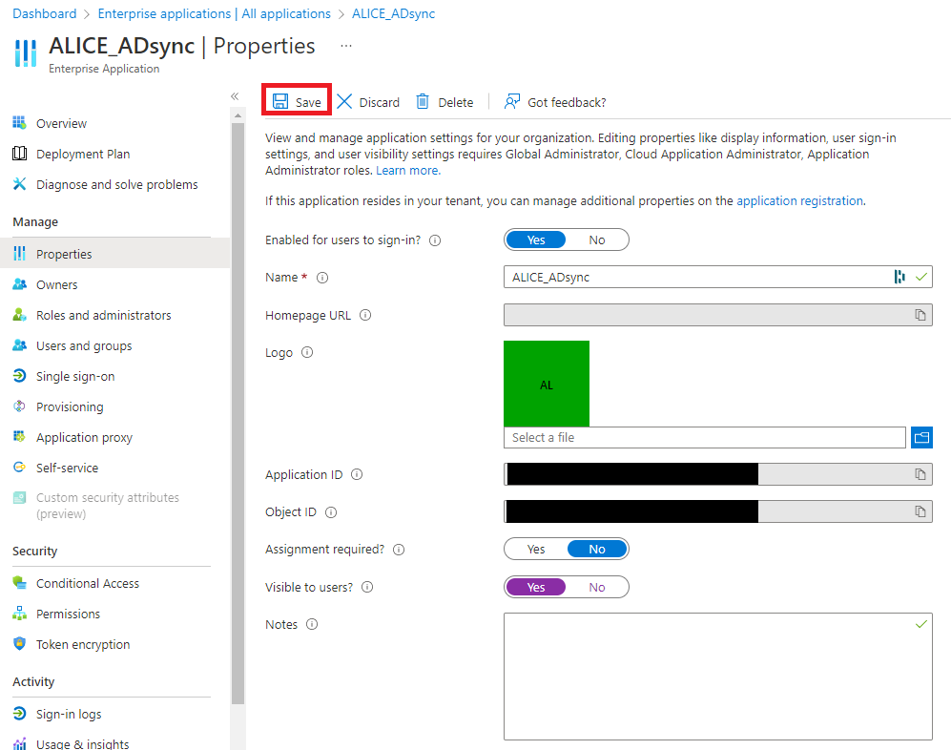Click the Users and groups icon
Image resolution: width=951 pixels, height=750 pixels.
coord(19,344)
